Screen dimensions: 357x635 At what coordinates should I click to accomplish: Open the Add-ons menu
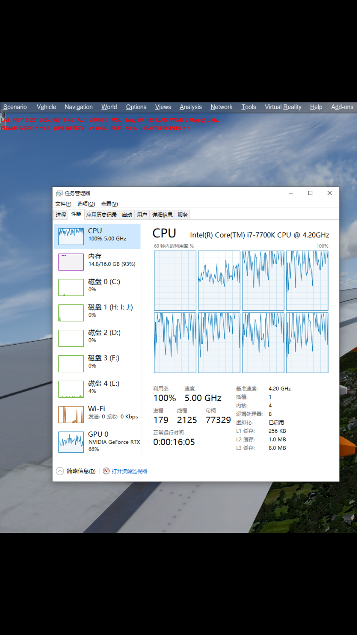pyautogui.click(x=342, y=107)
